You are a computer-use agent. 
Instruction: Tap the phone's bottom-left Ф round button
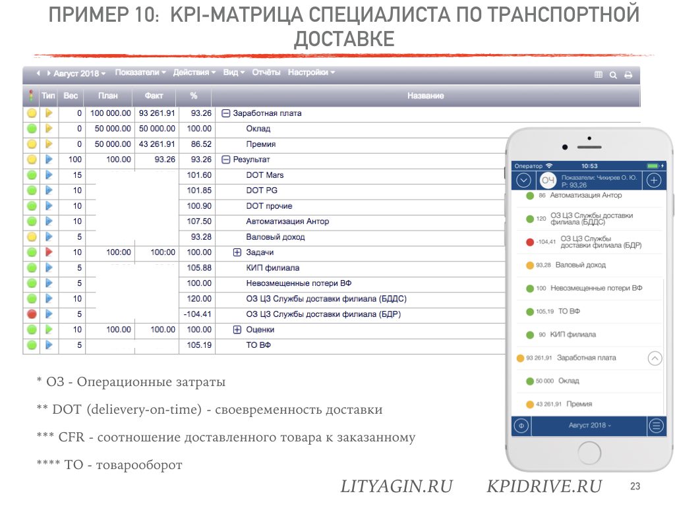coord(521,426)
